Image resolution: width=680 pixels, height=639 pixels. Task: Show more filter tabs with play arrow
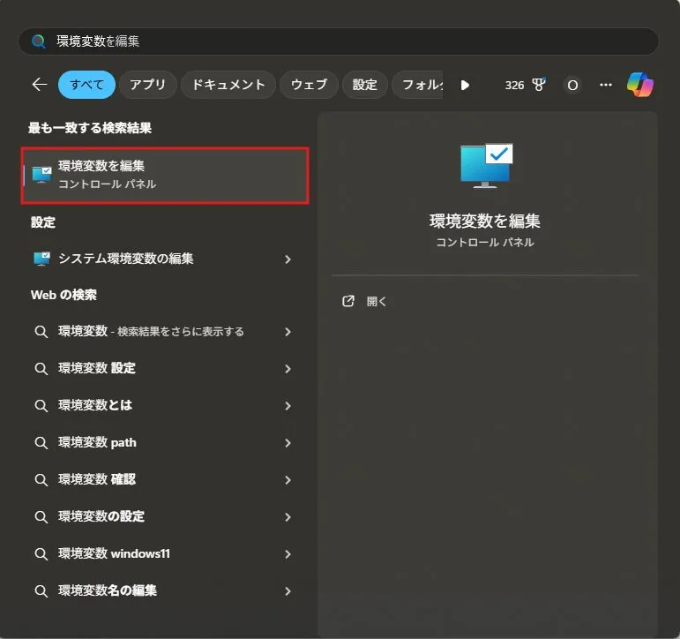click(465, 85)
